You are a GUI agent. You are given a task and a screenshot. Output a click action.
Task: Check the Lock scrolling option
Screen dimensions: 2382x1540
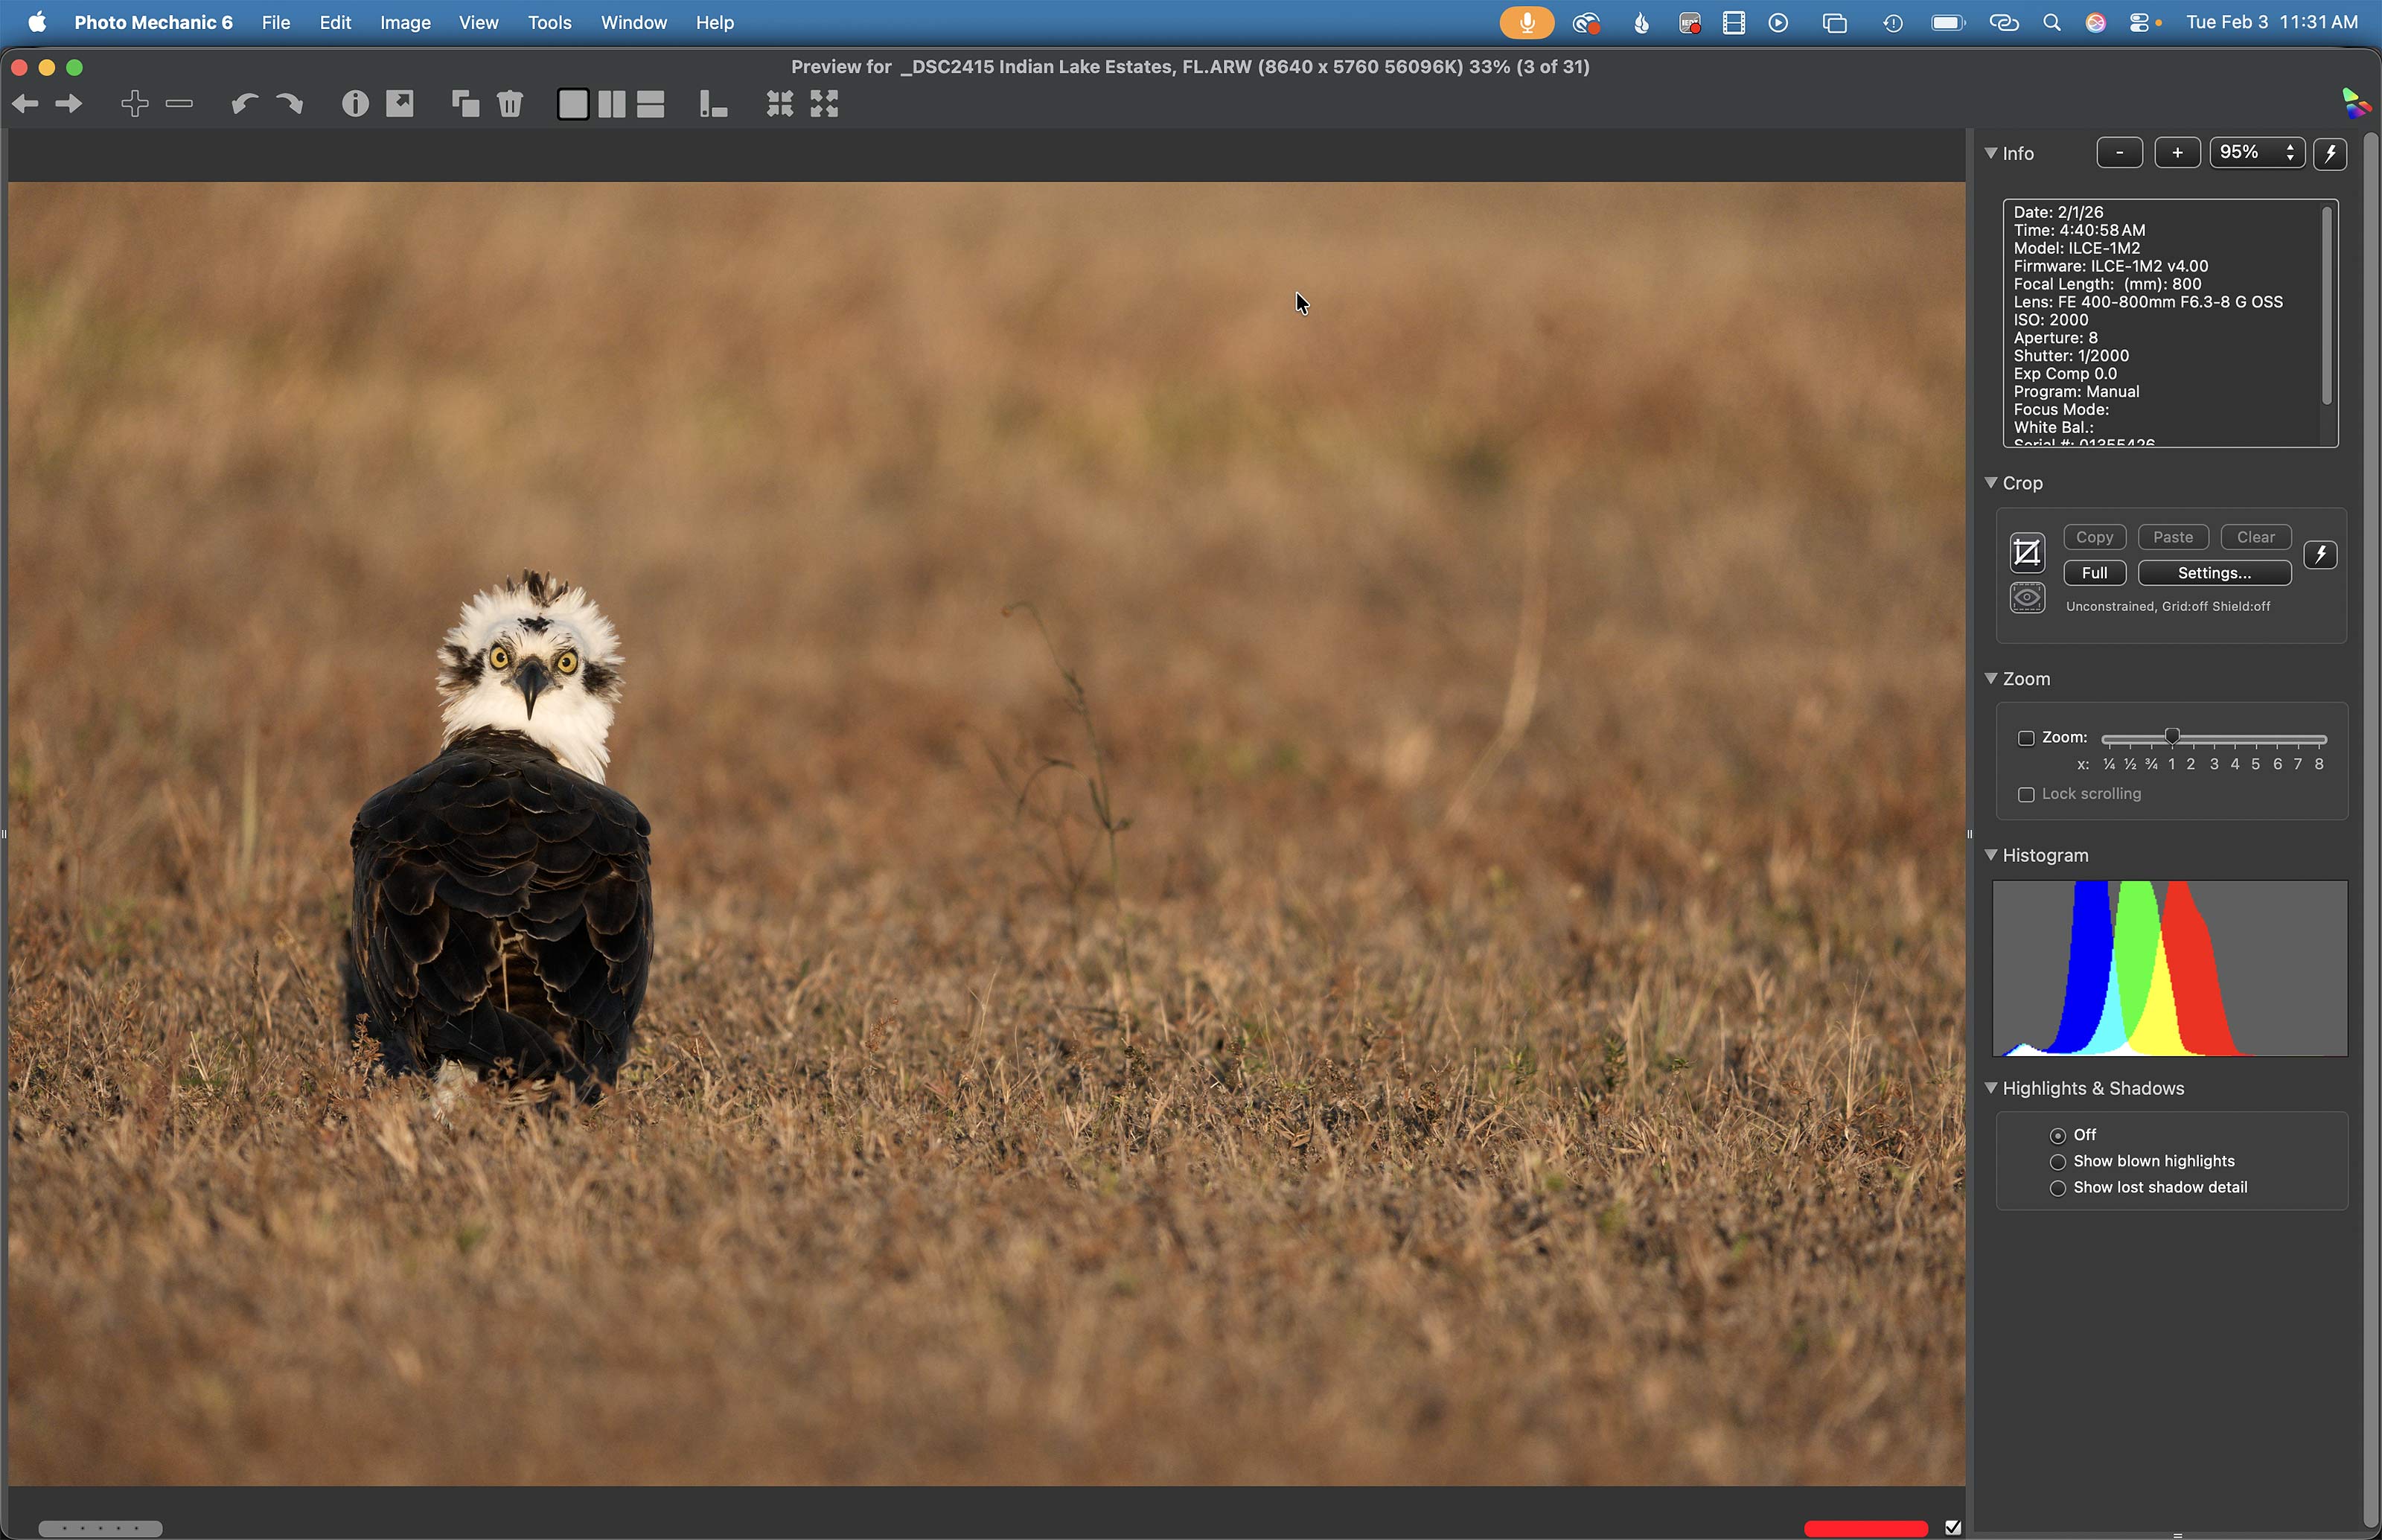point(2026,795)
